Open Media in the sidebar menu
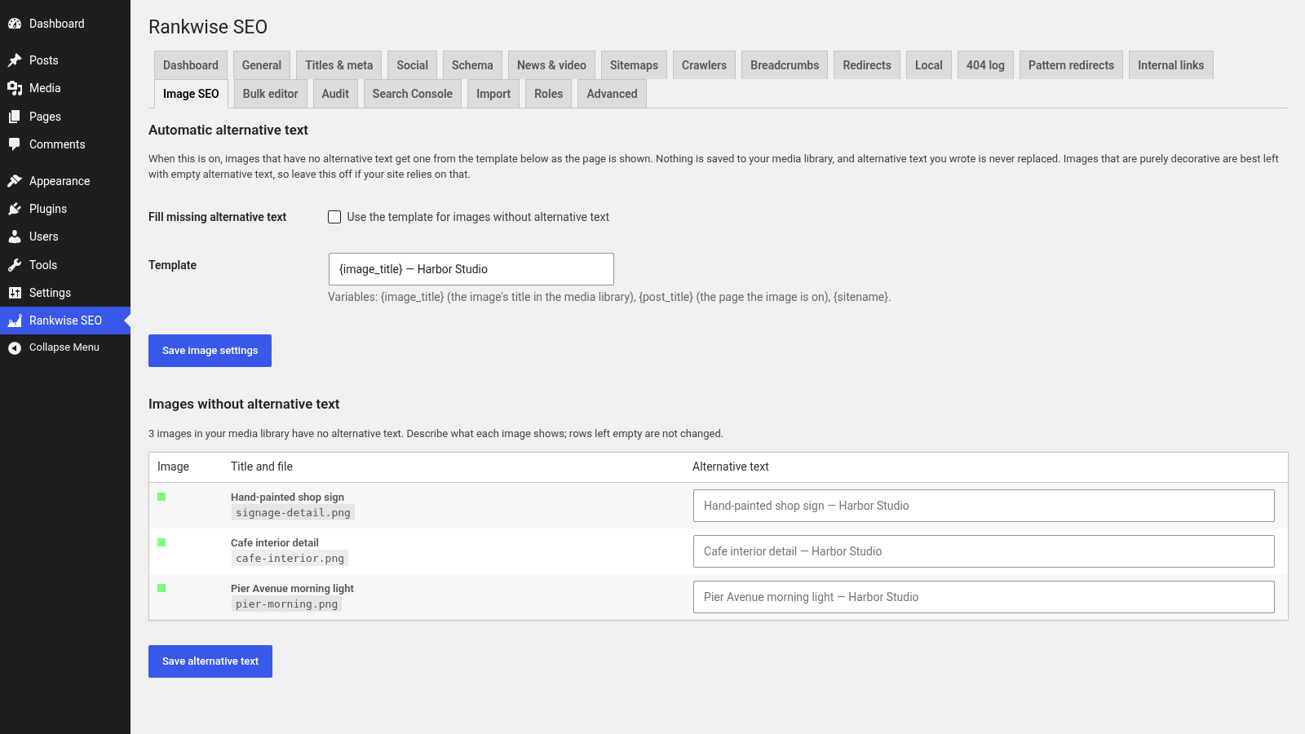Viewport: 1305px width, 734px height. click(x=65, y=88)
